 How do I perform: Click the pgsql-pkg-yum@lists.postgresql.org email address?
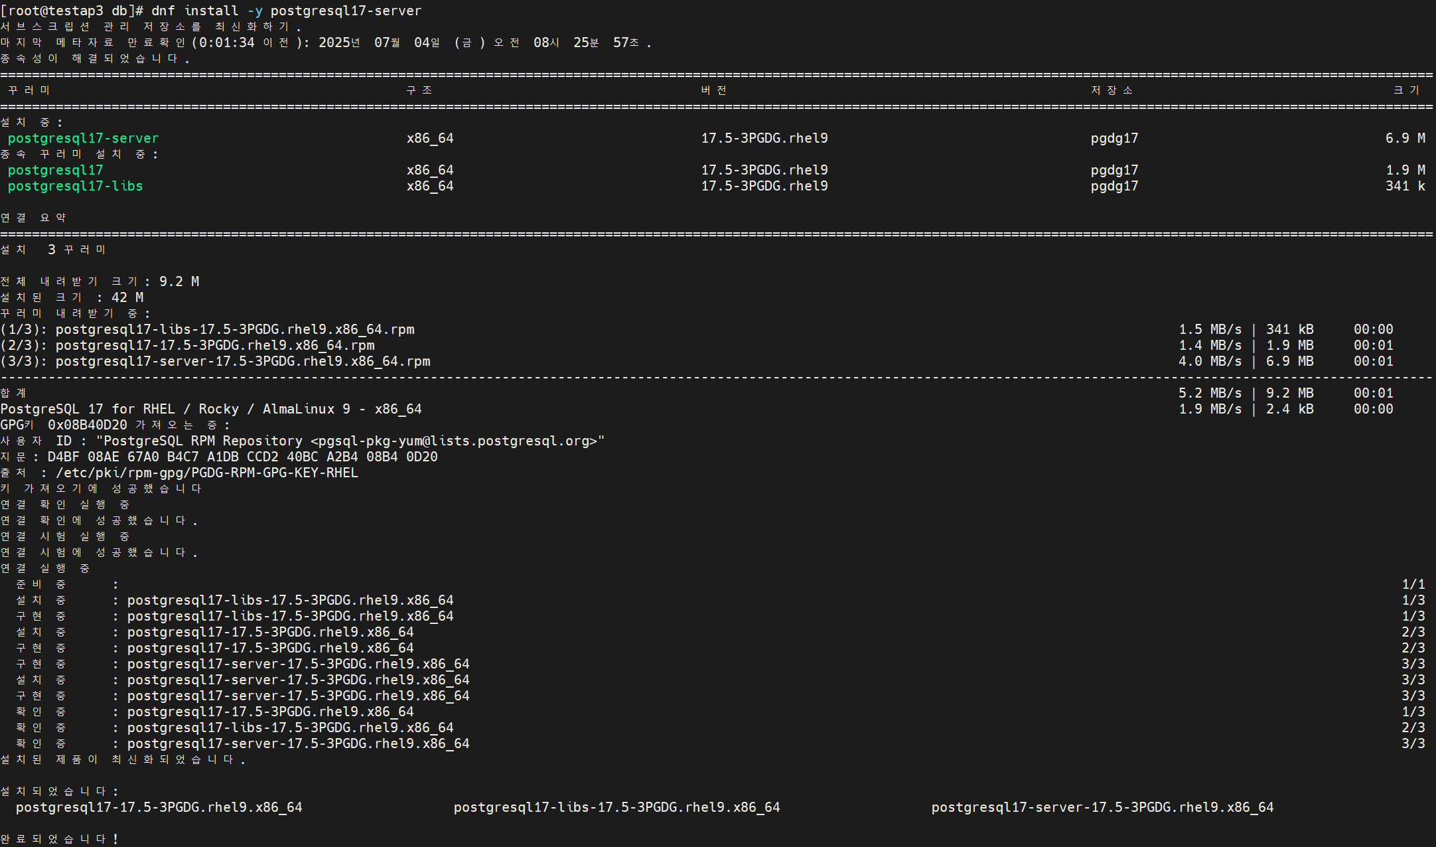tap(458, 441)
